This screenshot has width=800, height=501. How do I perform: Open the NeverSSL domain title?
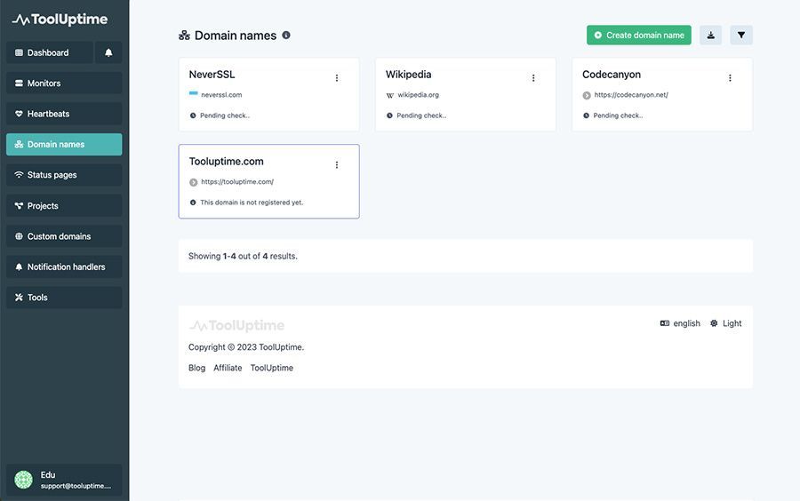click(x=212, y=75)
